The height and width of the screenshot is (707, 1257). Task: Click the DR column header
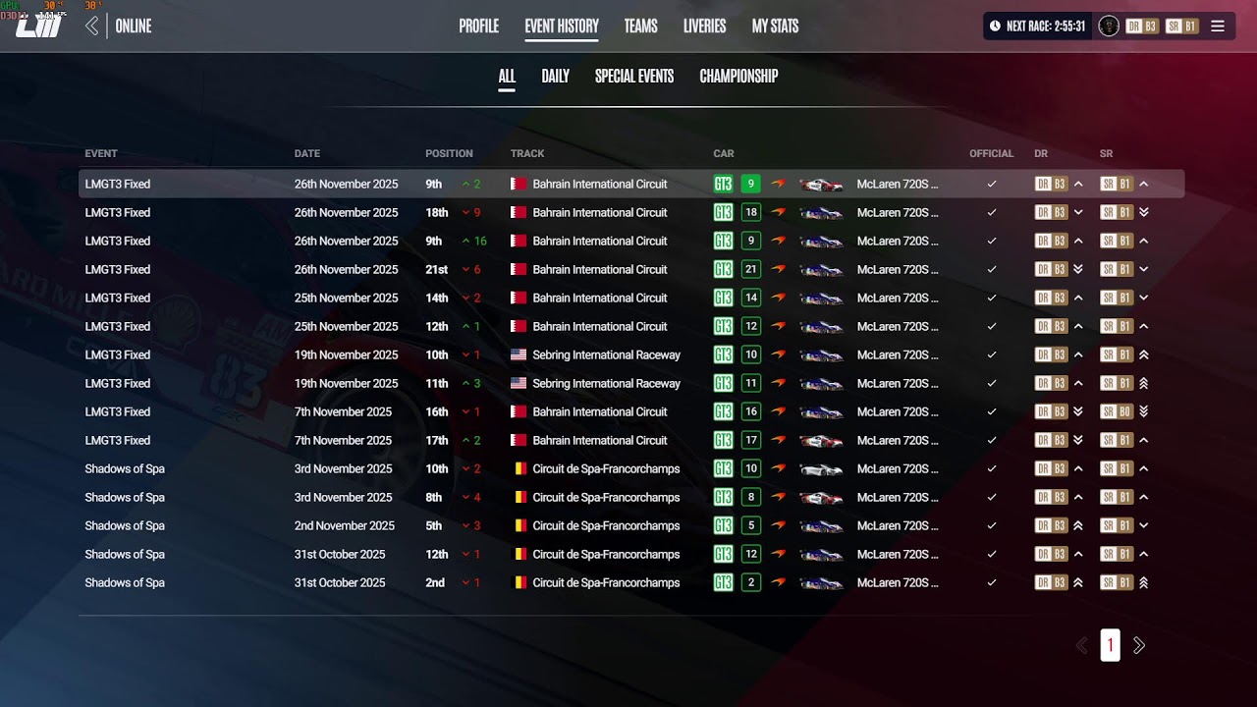(x=1041, y=153)
